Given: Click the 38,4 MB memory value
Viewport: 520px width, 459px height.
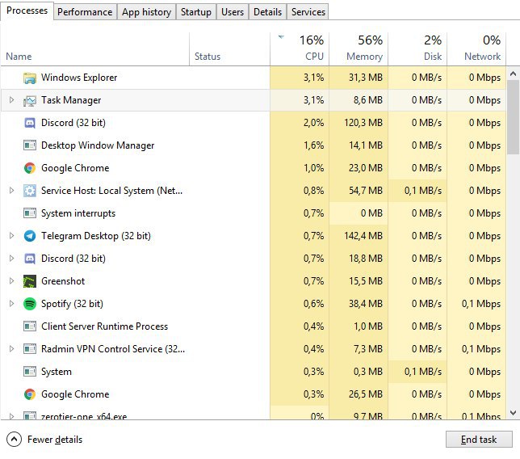Looking at the screenshot, I should tap(366, 304).
